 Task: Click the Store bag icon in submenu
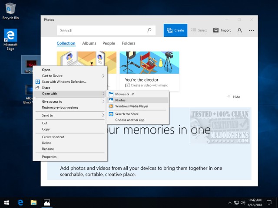pyautogui.click(x=111, y=114)
